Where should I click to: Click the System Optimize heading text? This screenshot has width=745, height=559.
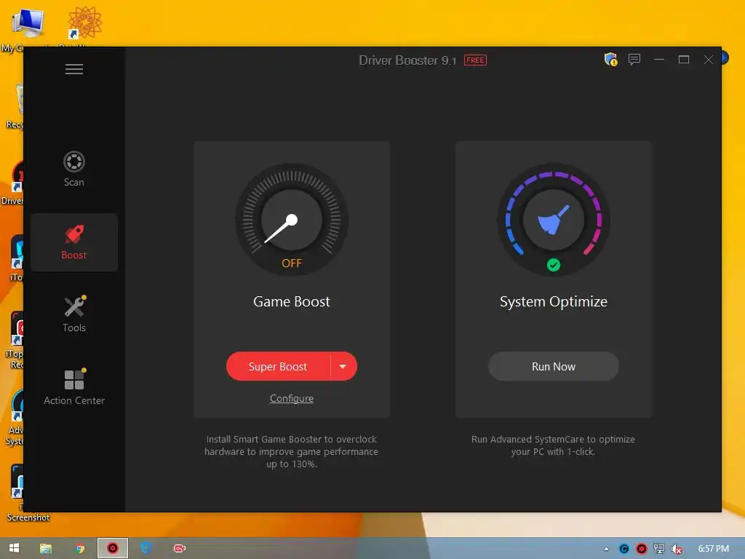tap(554, 301)
